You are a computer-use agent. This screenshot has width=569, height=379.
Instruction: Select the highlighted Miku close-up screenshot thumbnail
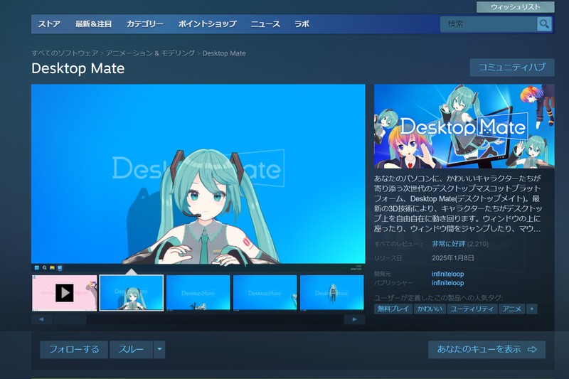pyautogui.click(x=132, y=293)
